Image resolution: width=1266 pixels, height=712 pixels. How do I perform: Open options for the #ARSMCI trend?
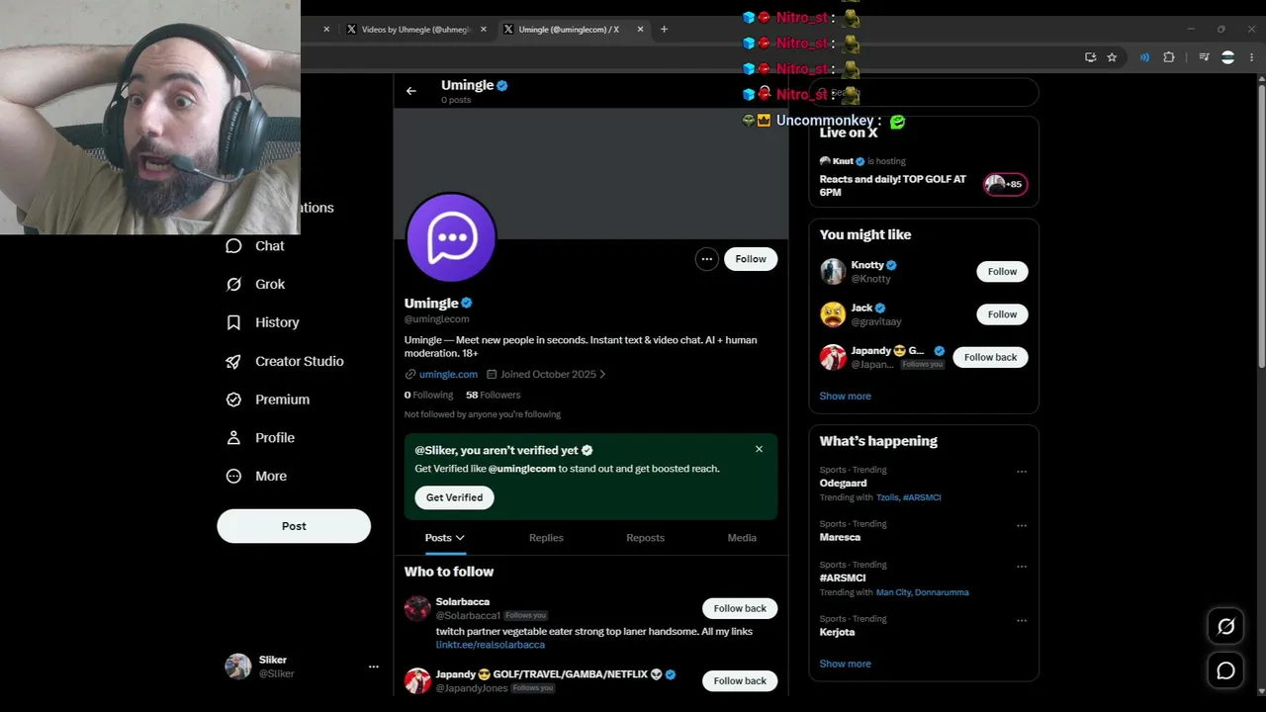(1022, 567)
